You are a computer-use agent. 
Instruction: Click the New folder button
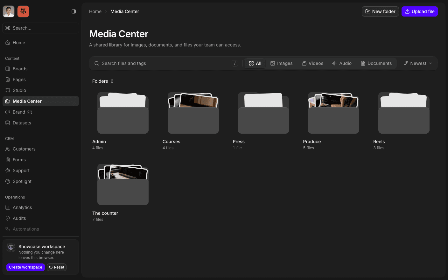click(x=380, y=11)
